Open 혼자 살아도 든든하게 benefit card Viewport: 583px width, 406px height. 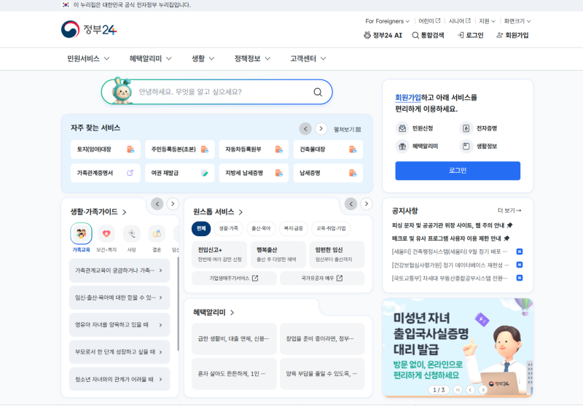point(234,374)
